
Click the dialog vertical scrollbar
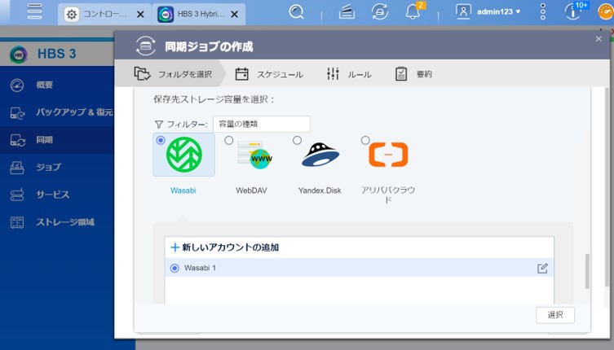585,270
